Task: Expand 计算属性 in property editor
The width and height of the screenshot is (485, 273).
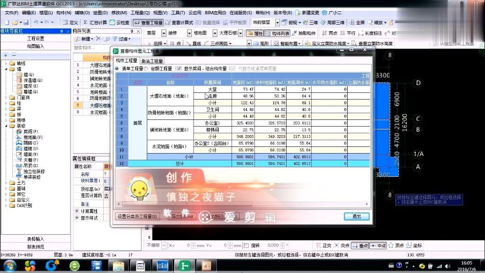Action: 77,211
